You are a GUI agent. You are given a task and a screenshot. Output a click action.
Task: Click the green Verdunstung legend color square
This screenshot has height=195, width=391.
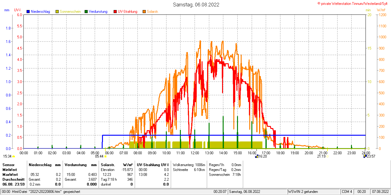click(86, 12)
